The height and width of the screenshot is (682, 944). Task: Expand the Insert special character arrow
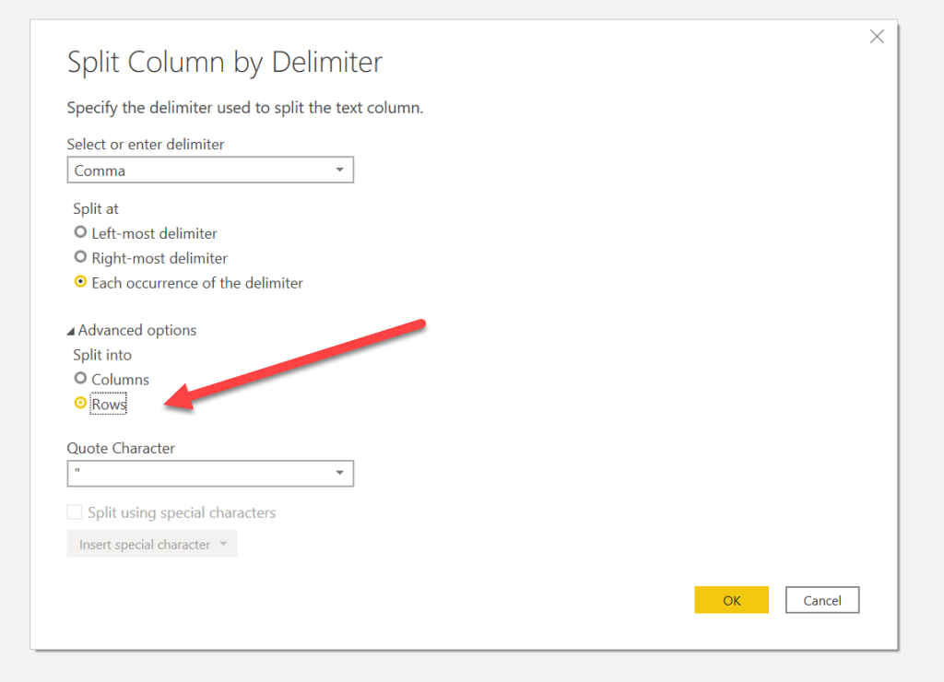click(224, 545)
